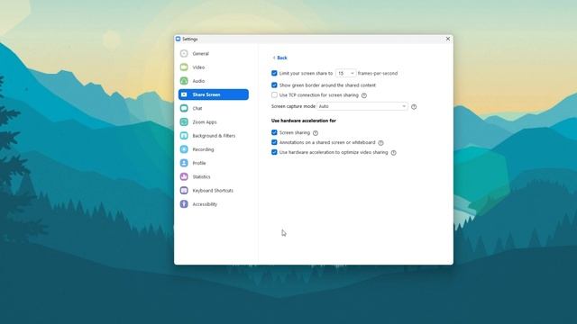
Task: Uncheck Screen sharing hardware acceleration
Action: [274, 132]
